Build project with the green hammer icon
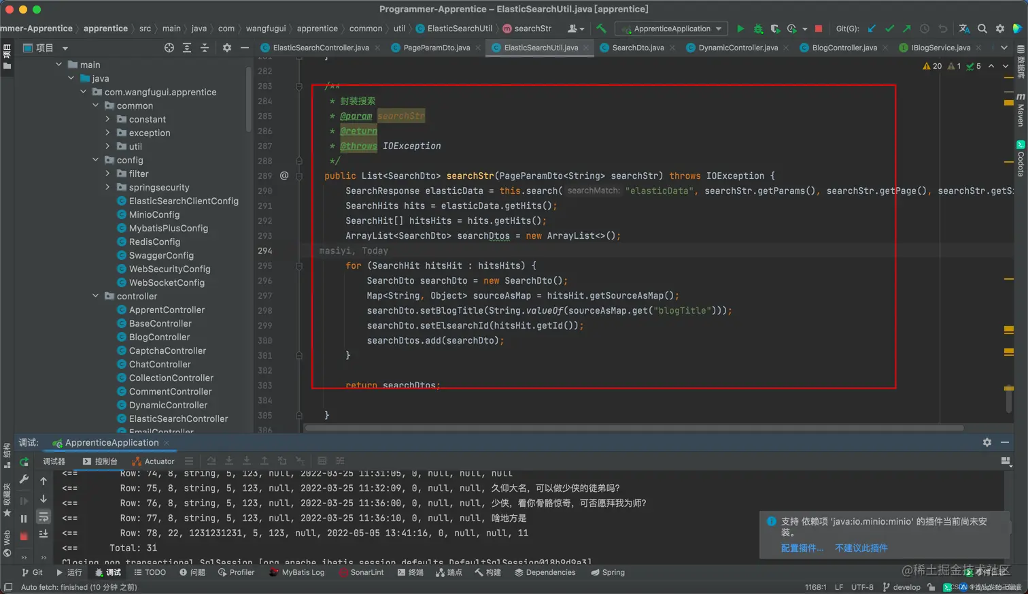This screenshot has width=1028, height=594. click(601, 29)
